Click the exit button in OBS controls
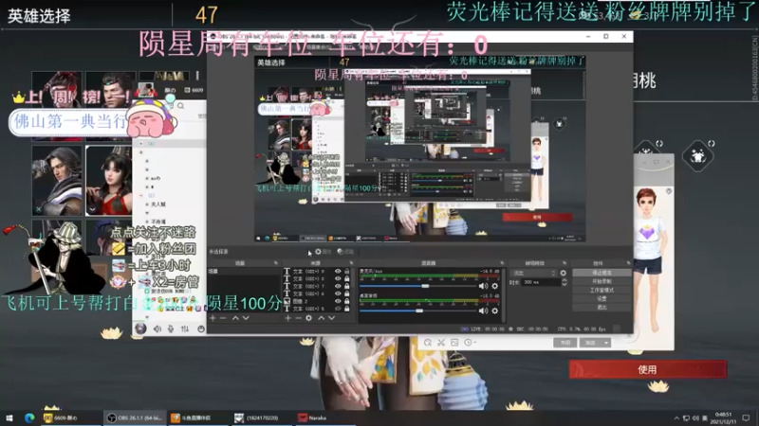 click(602, 307)
